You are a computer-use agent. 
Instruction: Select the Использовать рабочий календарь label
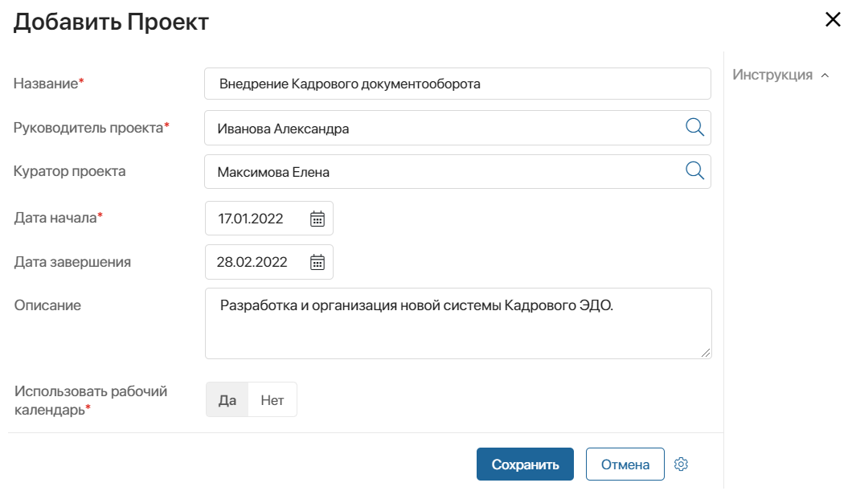point(91,400)
